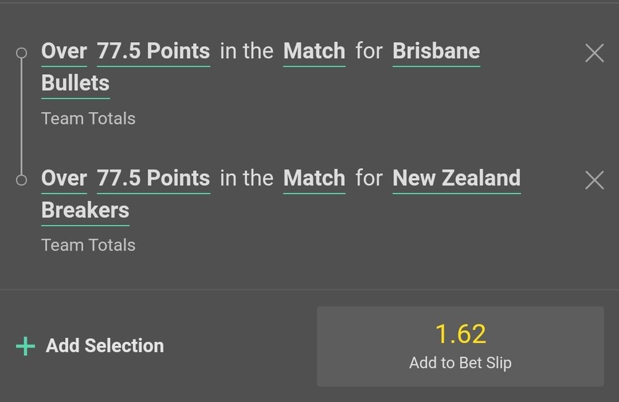This screenshot has height=402, width=619.
Task: Select the 'Bullets' underlined word in first bet
Action: click(76, 83)
